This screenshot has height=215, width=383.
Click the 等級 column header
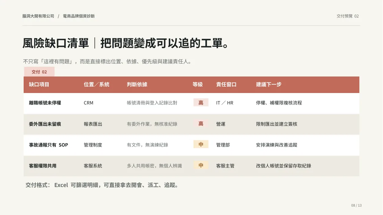[x=198, y=84]
